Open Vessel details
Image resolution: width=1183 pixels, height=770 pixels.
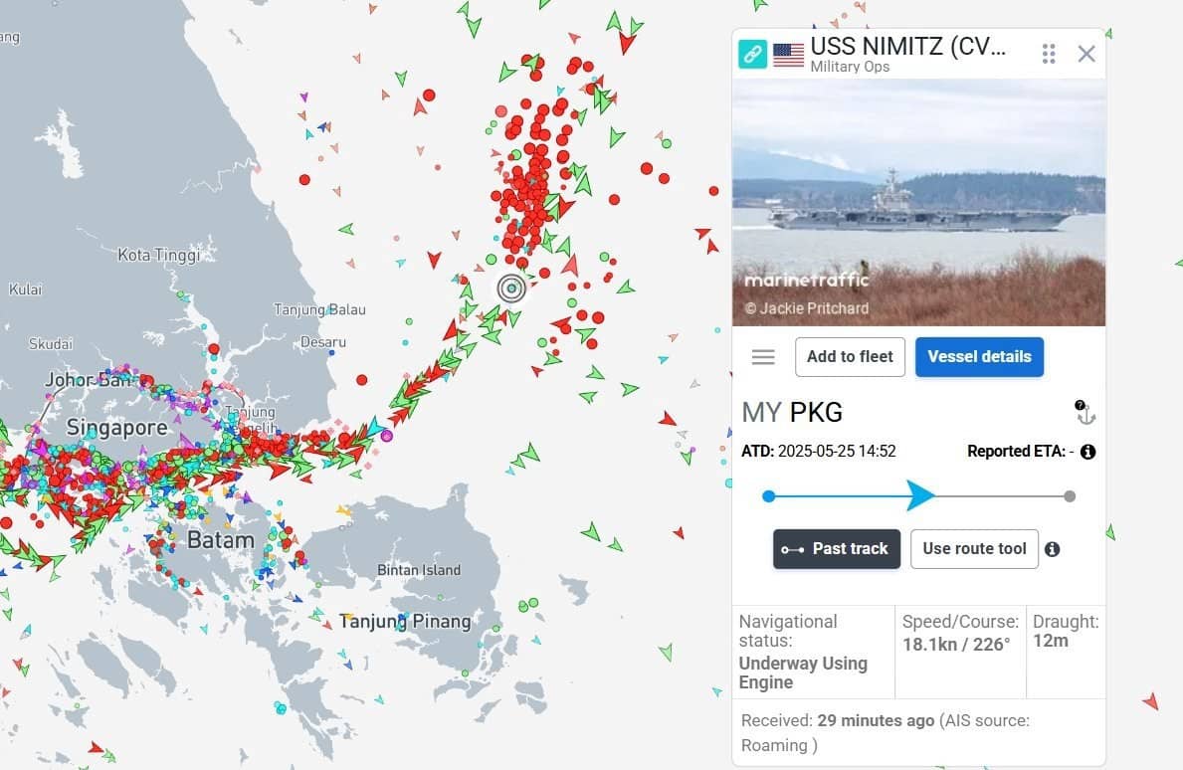(979, 357)
